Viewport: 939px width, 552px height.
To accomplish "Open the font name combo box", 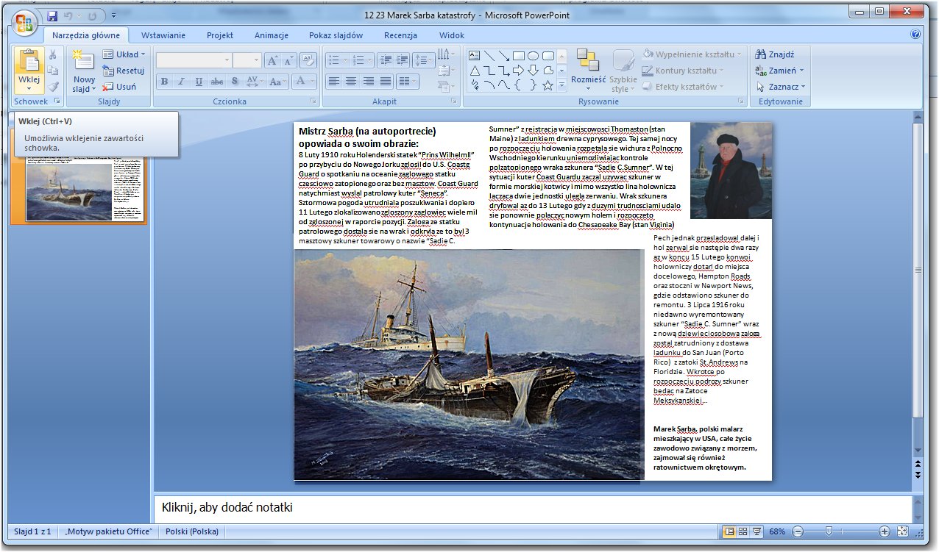I will (x=194, y=61).
